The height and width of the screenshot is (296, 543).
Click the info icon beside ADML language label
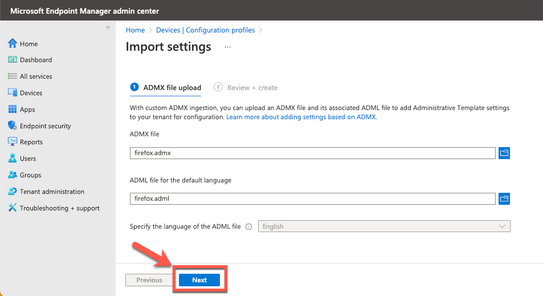pyautogui.click(x=248, y=226)
